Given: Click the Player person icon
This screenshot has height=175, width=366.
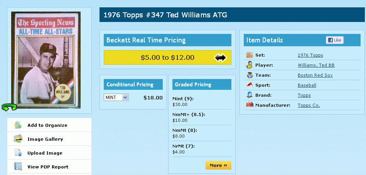Looking at the screenshot, I should (249, 65).
